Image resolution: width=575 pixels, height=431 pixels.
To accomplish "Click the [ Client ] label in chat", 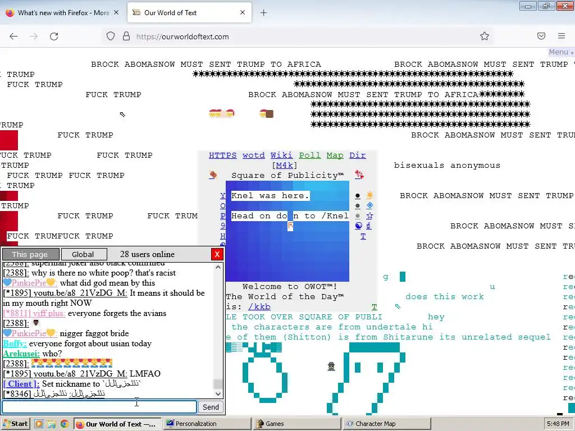I will click(21, 384).
